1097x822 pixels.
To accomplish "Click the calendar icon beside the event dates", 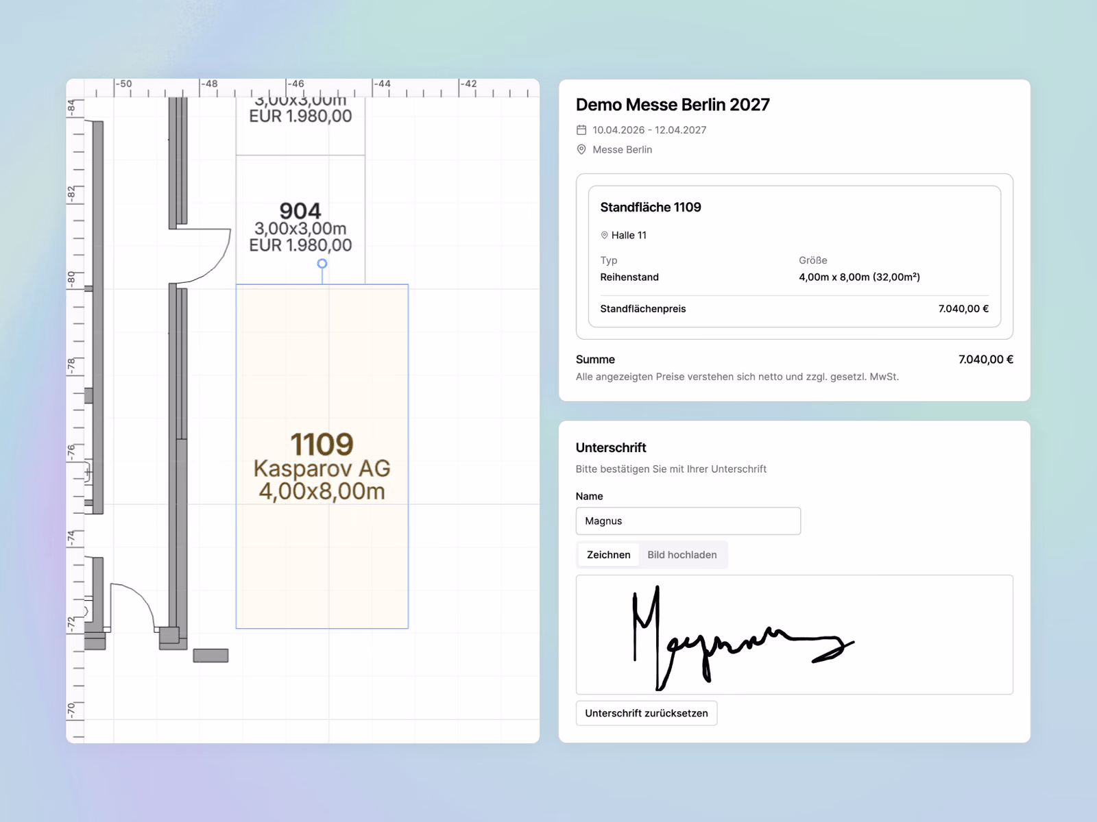I will (581, 129).
